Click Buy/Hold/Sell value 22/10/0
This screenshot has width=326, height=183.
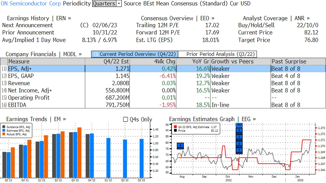coord(308,25)
